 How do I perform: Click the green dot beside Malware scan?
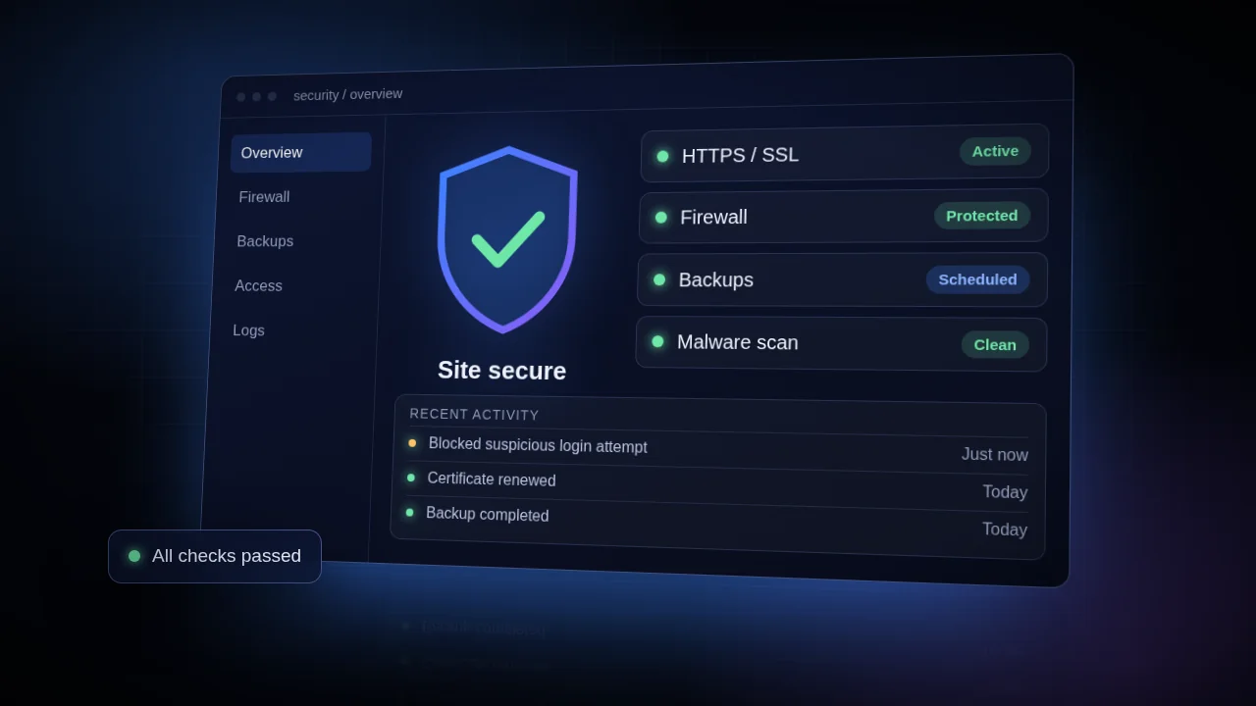(657, 341)
